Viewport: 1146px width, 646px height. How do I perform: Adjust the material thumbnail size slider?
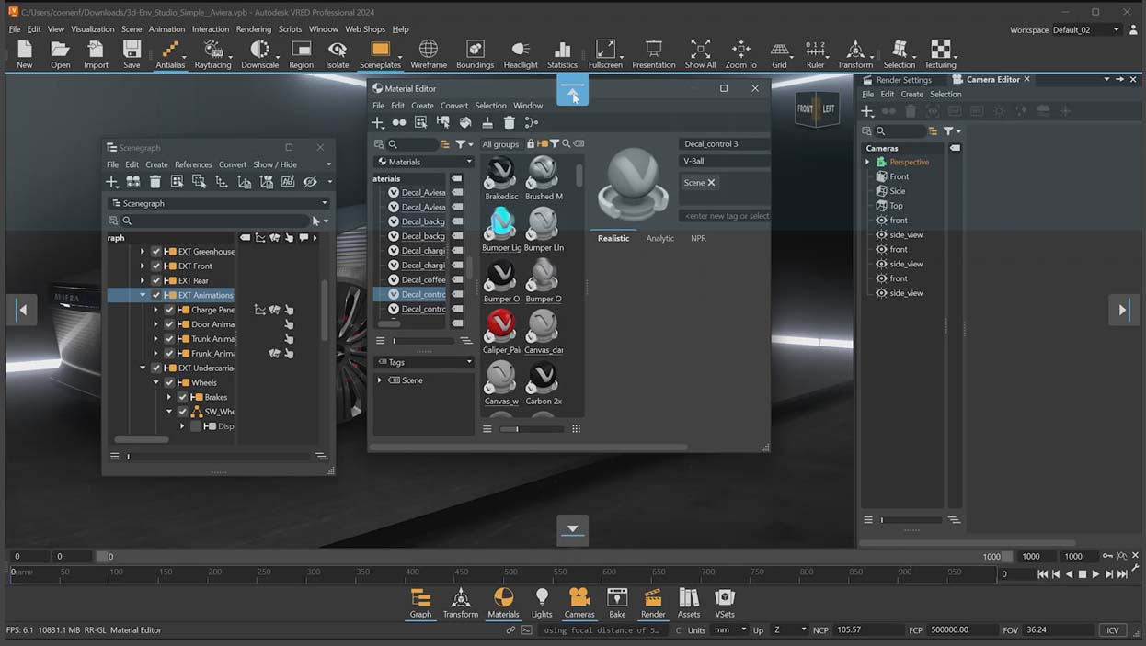[x=517, y=429]
